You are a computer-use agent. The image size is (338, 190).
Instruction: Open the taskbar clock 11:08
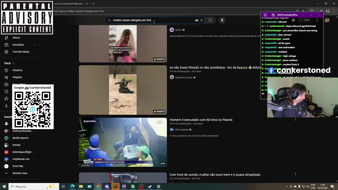click(x=322, y=187)
